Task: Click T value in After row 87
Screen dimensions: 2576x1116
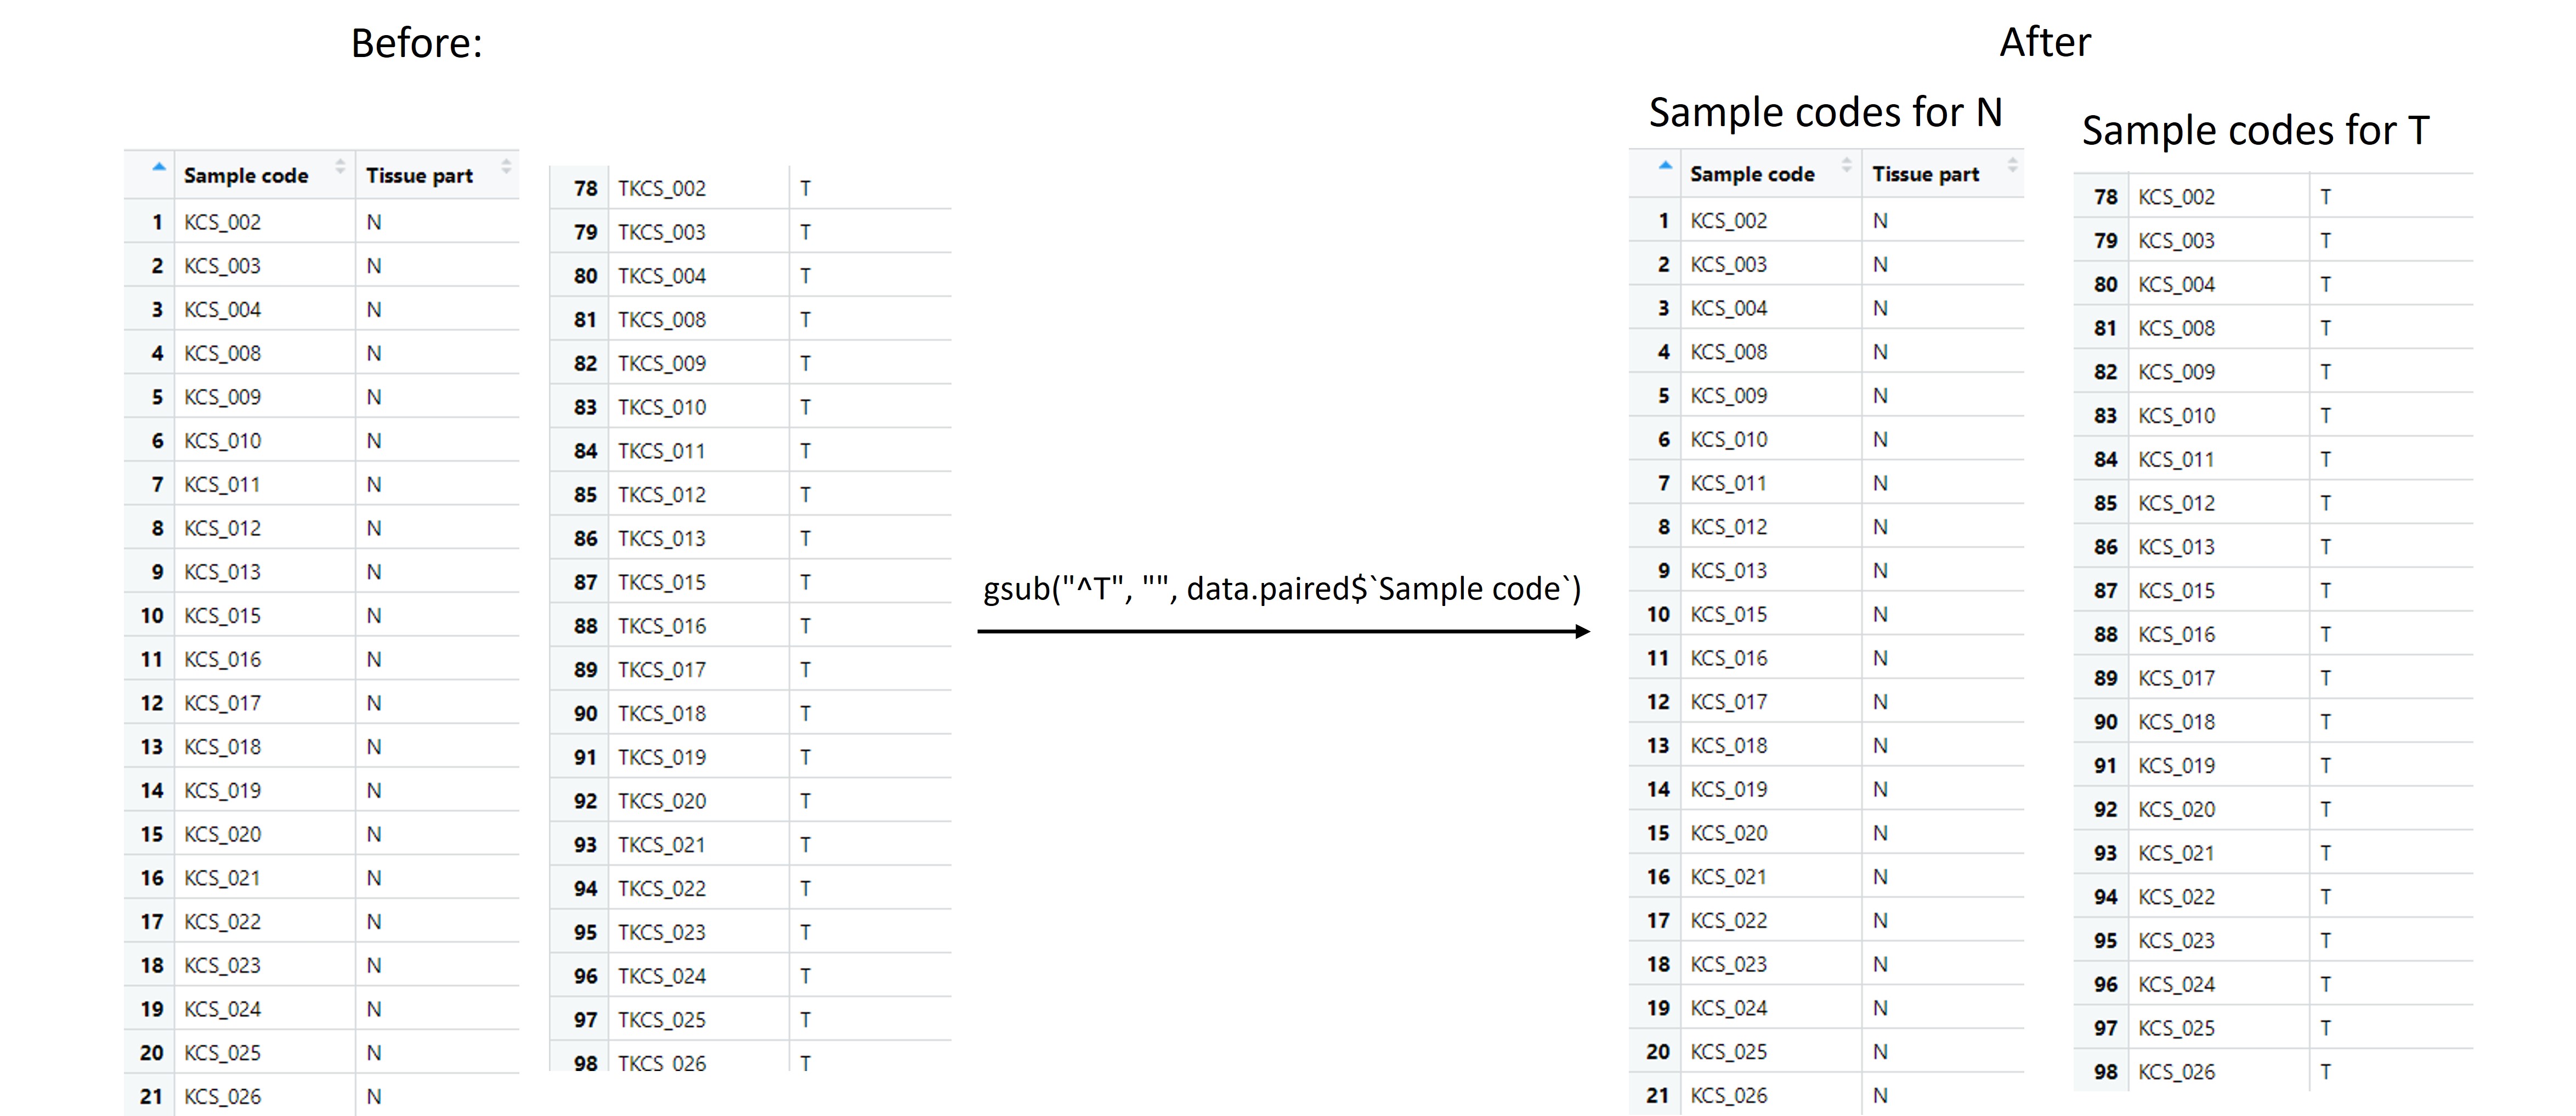Action: pyautogui.click(x=2326, y=591)
